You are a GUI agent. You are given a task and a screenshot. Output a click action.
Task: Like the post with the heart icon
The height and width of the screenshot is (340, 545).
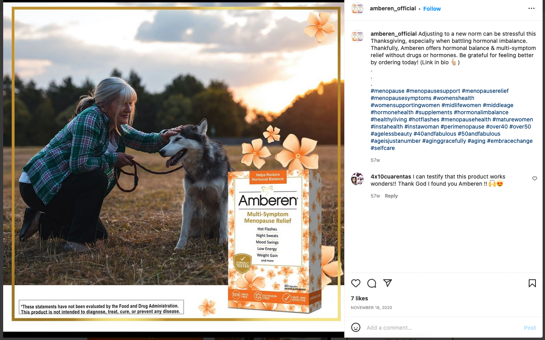(356, 283)
